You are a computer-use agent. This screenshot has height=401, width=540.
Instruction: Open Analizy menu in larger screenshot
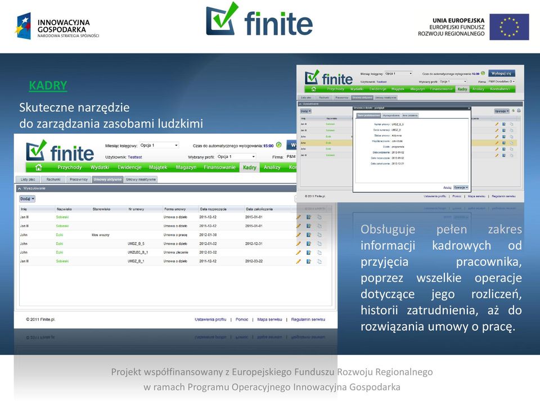click(x=272, y=167)
